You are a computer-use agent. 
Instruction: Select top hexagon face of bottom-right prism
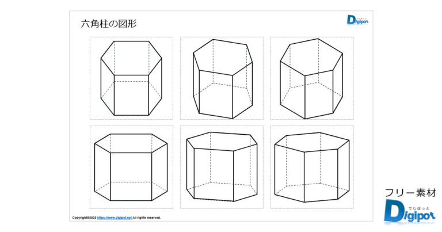tap(312, 142)
